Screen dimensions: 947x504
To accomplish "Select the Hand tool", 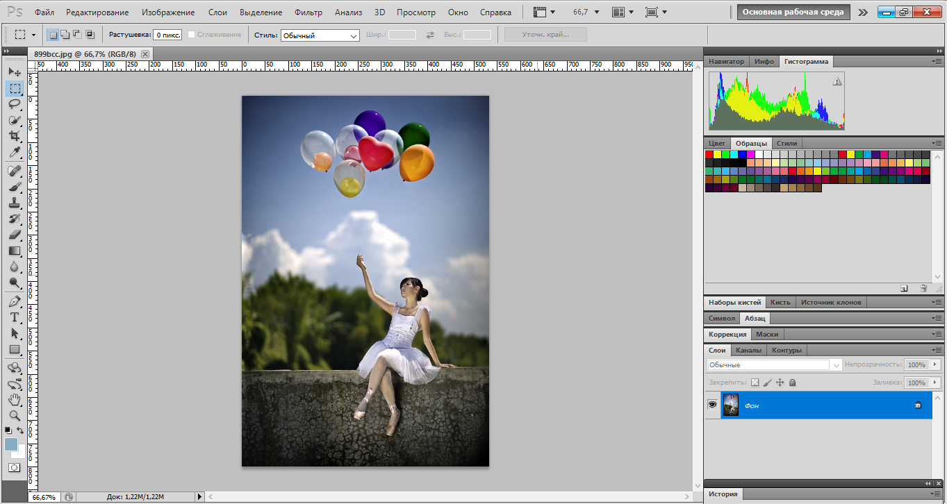I will 14,399.
